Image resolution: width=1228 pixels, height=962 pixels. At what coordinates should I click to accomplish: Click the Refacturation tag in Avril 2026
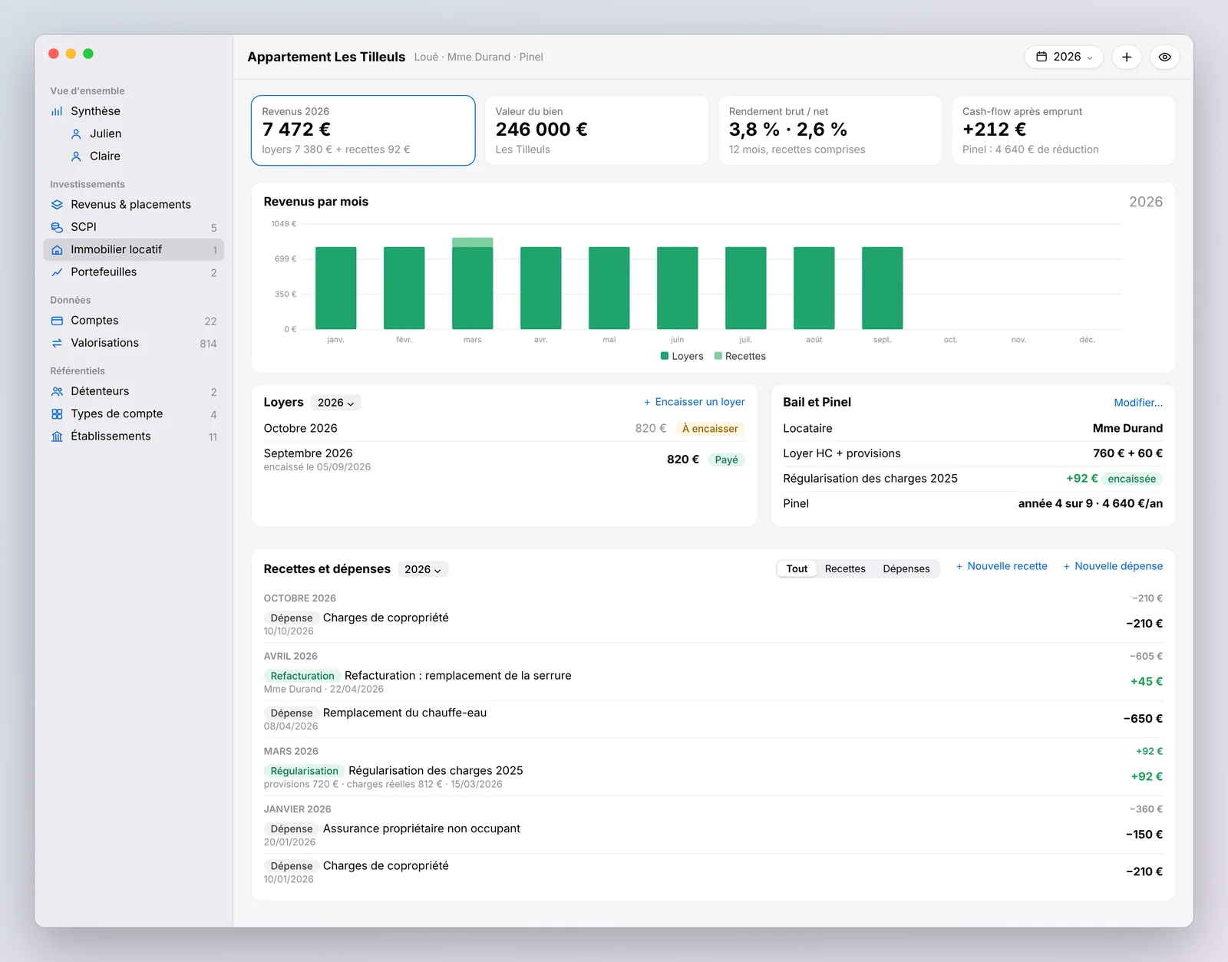(x=302, y=676)
